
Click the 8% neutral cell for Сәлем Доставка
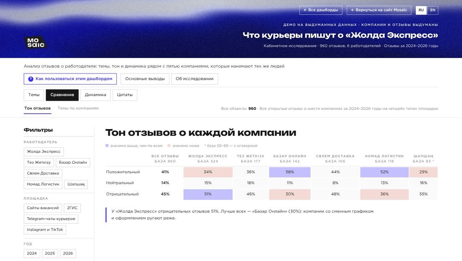point(335,183)
